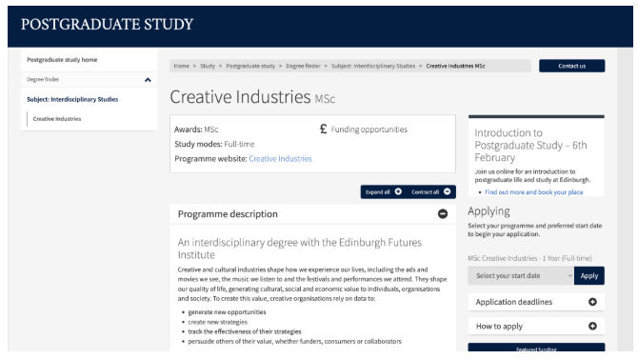Click the Apply button

(x=589, y=275)
